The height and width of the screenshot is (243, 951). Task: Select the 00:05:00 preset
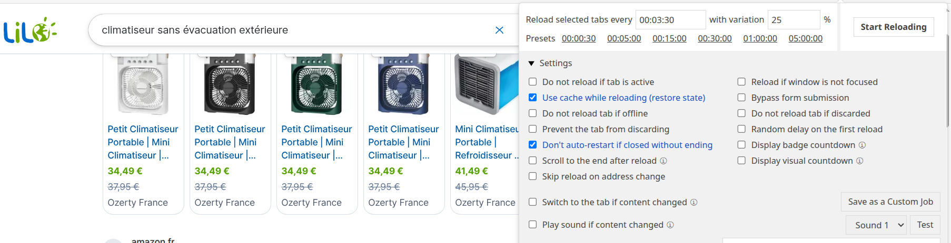click(x=624, y=38)
